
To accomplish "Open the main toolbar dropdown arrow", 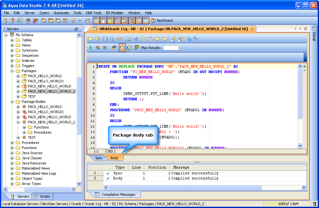I will tap(79, 21).
